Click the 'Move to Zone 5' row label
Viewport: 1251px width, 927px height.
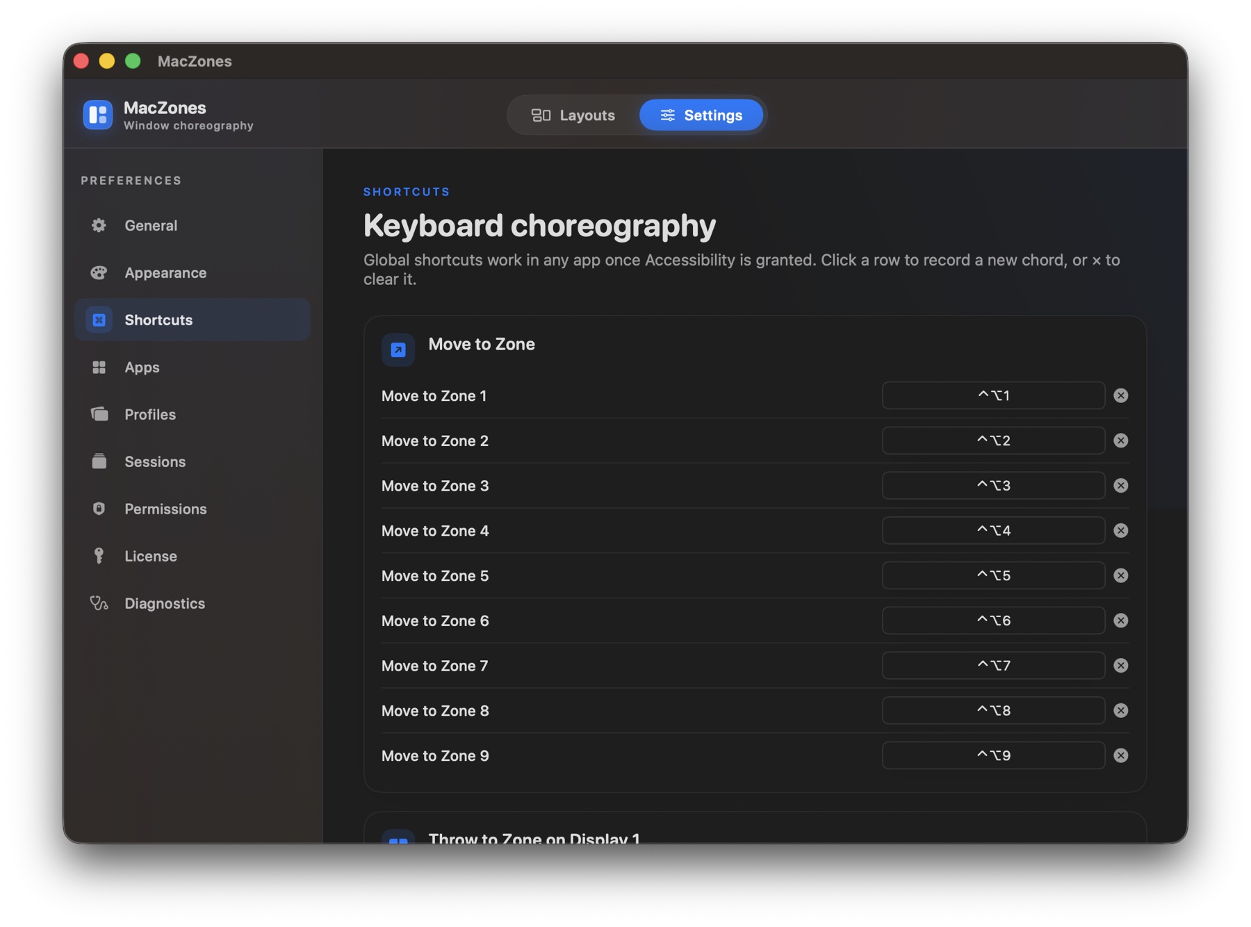(435, 575)
